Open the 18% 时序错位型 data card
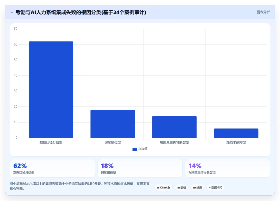Image resolution: width=280 pixels, height=201 pixels. pos(140,168)
